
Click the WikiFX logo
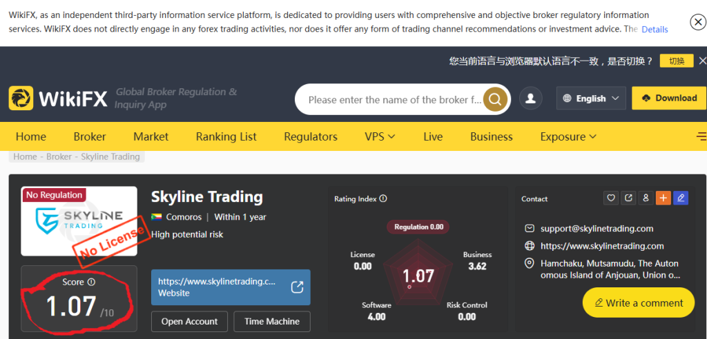tap(58, 98)
